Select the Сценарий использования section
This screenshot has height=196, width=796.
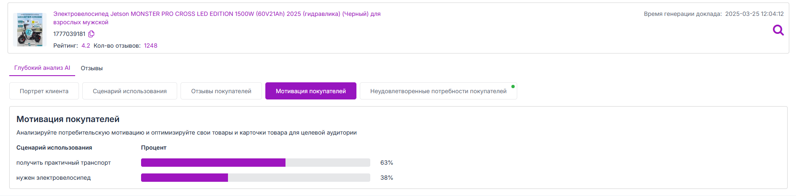pyautogui.click(x=130, y=91)
